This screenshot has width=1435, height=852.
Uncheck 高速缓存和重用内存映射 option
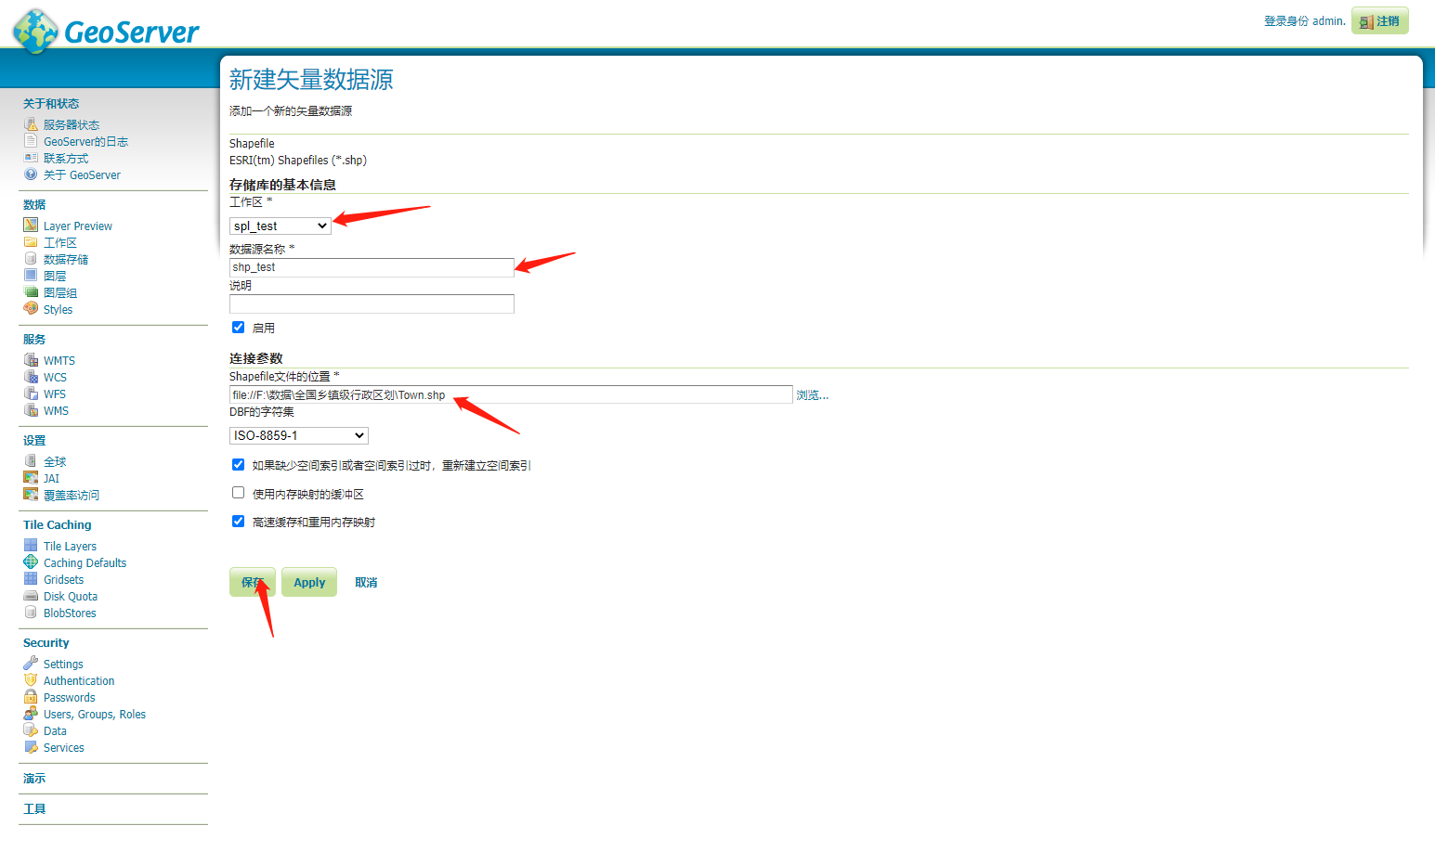pyautogui.click(x=239, y=521)
